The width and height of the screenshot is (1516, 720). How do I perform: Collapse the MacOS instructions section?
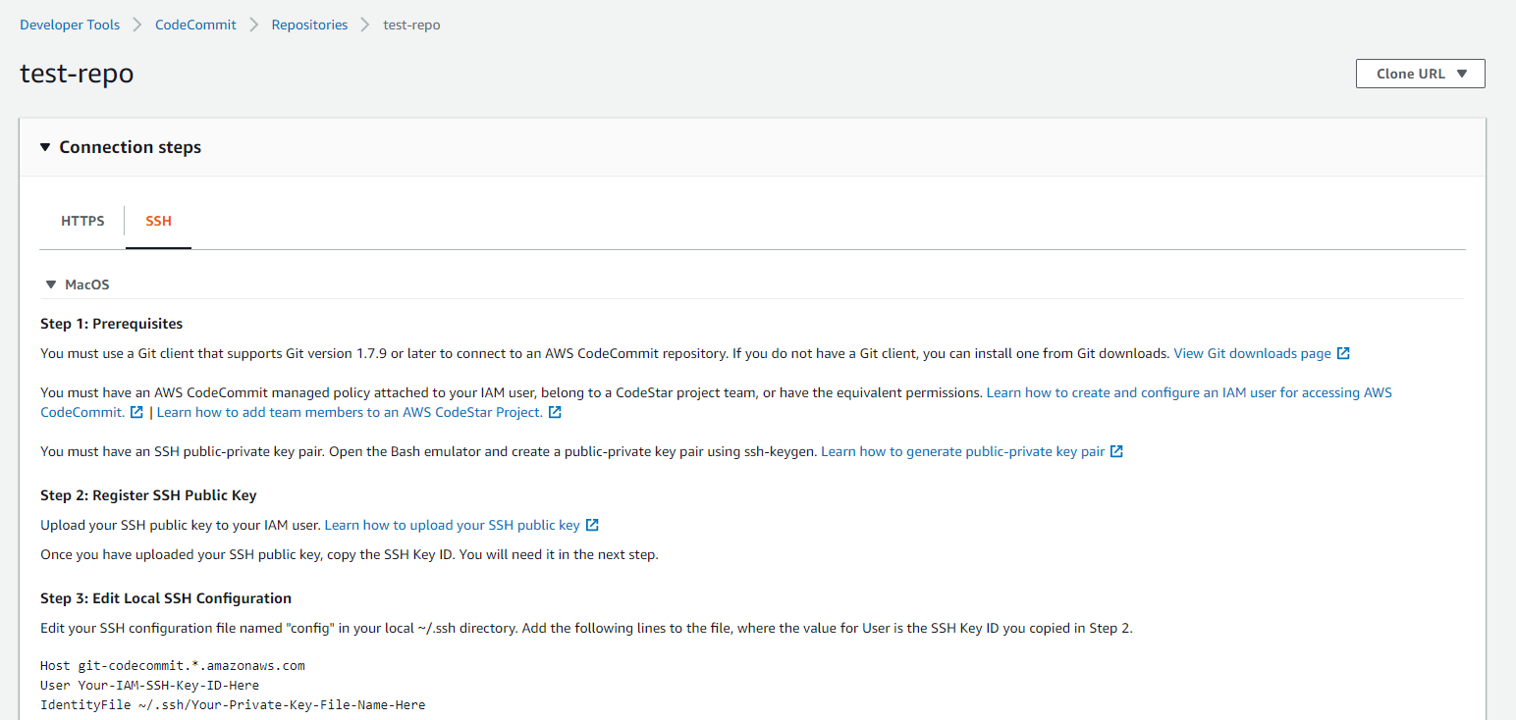[x=51, y=284]
